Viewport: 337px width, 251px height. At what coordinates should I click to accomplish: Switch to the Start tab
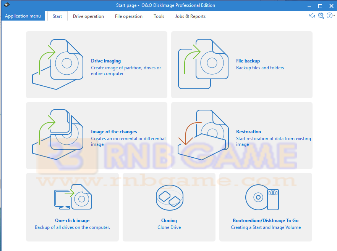(57, 16)
